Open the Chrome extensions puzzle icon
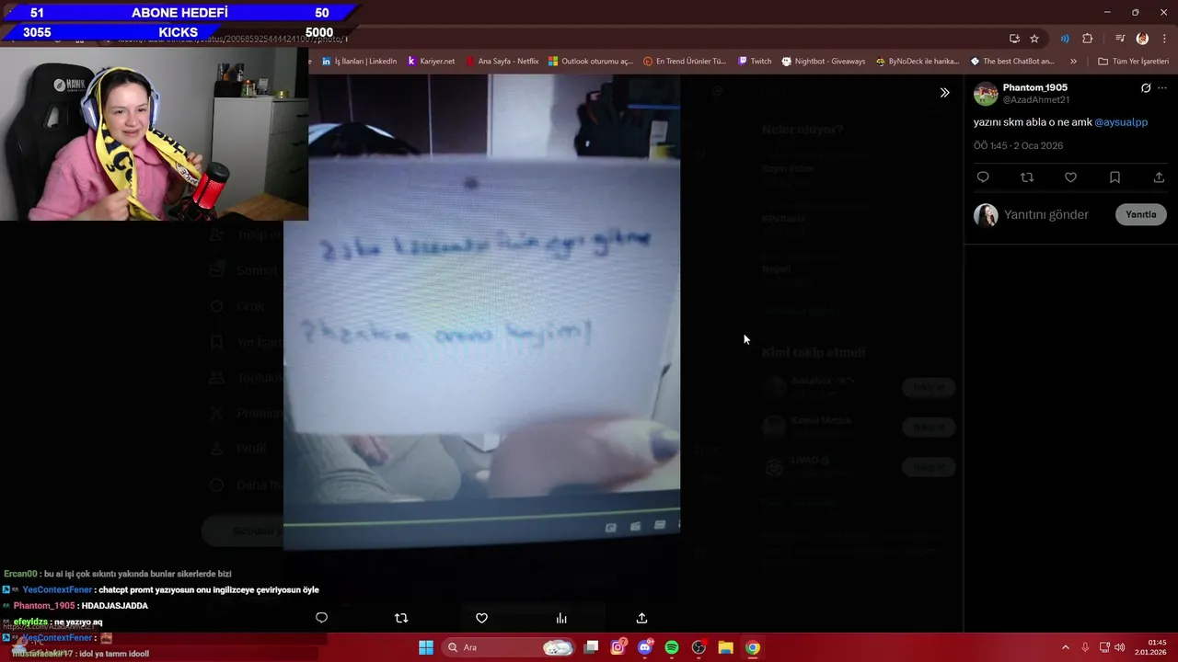This screenshot has width=1178, height=662. point(1088,39)
